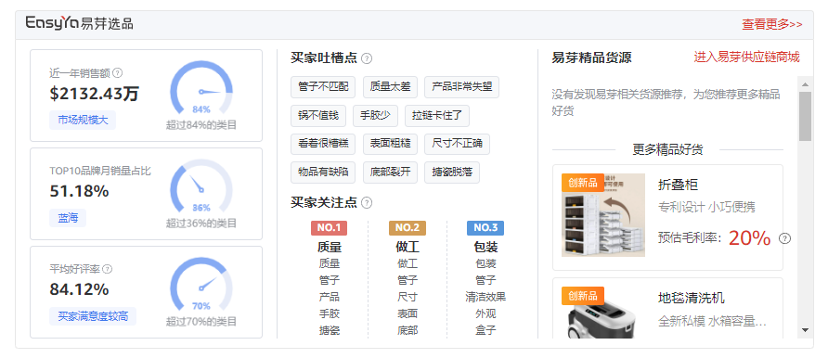Select complaint tag 底部裂开
This screenshot has width=828, height=358.
coord(390,173)
